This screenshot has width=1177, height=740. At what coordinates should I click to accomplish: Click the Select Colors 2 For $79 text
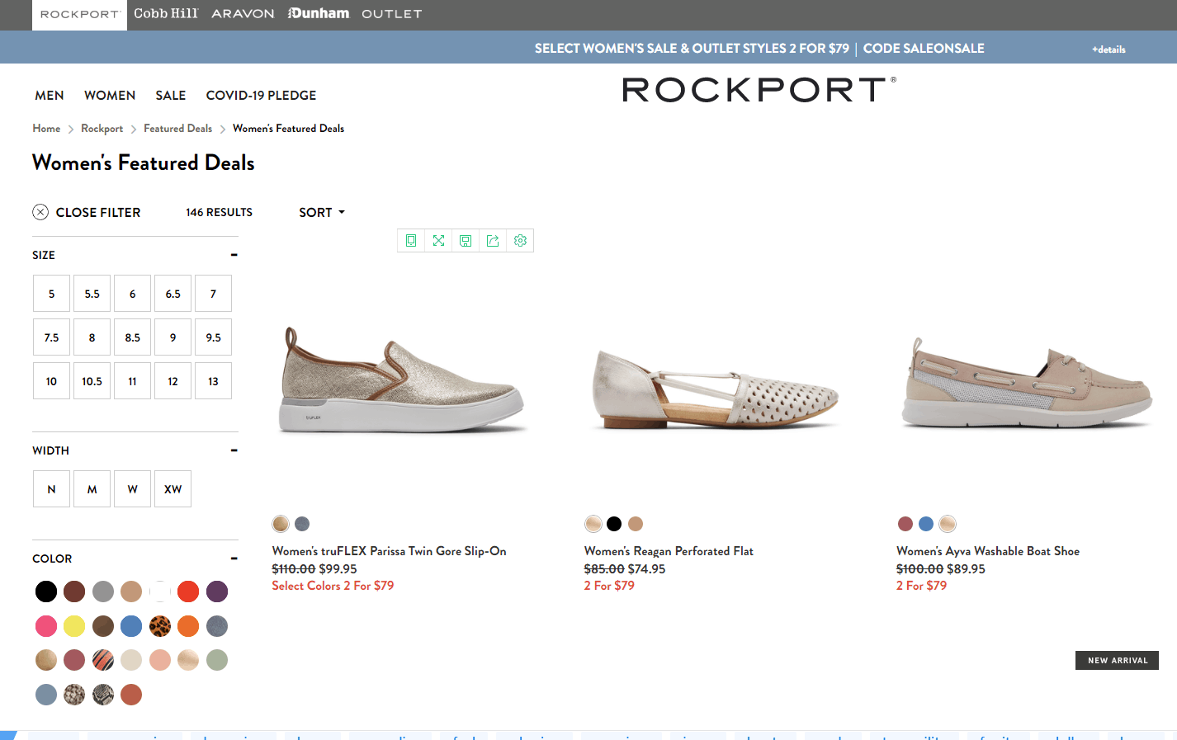pyautogui.click(x=333, y=586)
